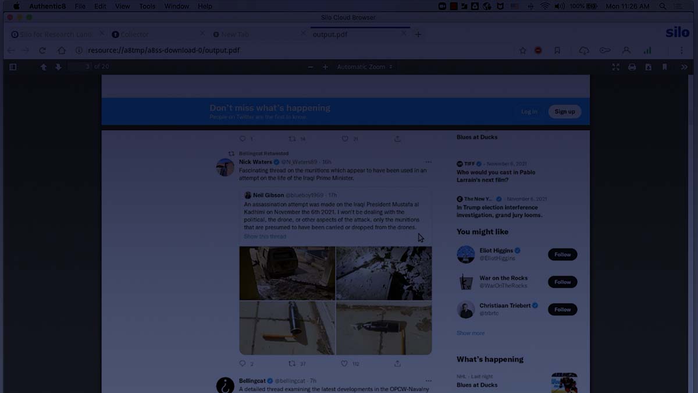Star this page as a favorite
Image resolution: width=698 pixels, height=393 pixels.
(522, 51)
